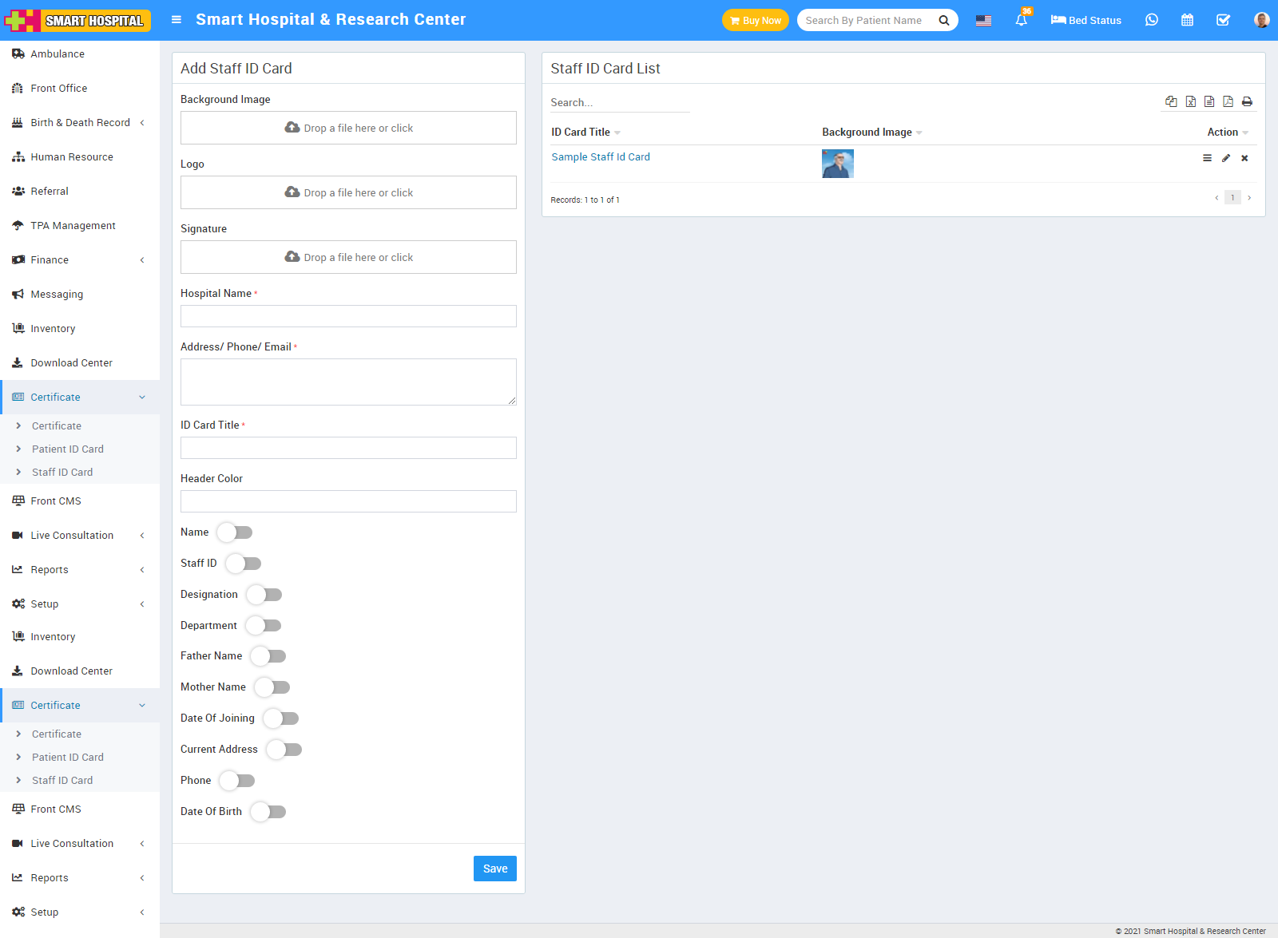Open the TPA Management menu item

(73, 226)
